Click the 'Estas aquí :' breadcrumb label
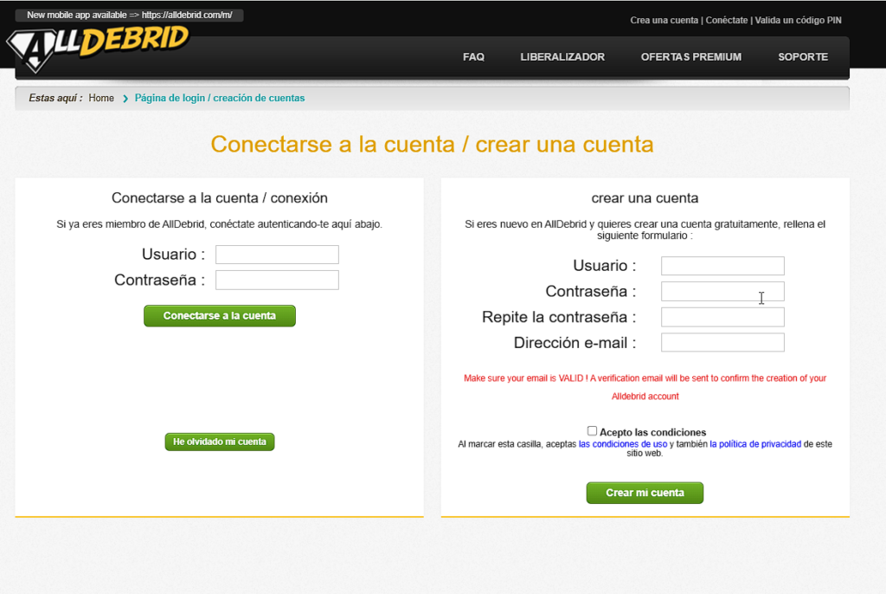Image resolution: width=886 pixels, height=594 pixels. 55,99
